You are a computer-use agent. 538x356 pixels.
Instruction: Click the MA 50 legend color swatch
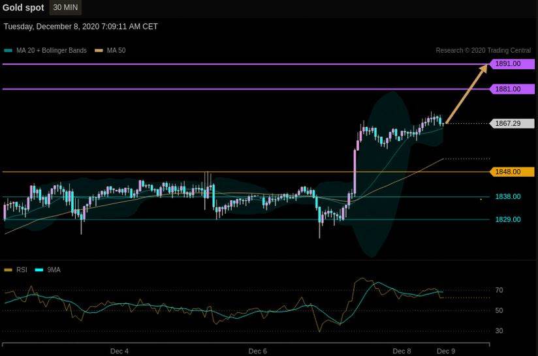[x=99, y=50]
